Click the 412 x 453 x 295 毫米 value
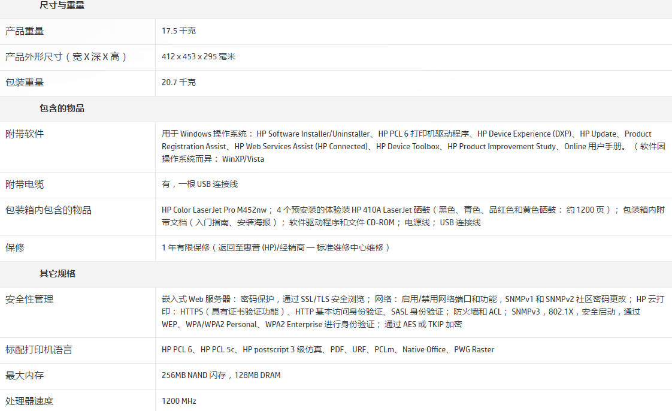Viewport: 672px width, 411px height. pos(198,56)
